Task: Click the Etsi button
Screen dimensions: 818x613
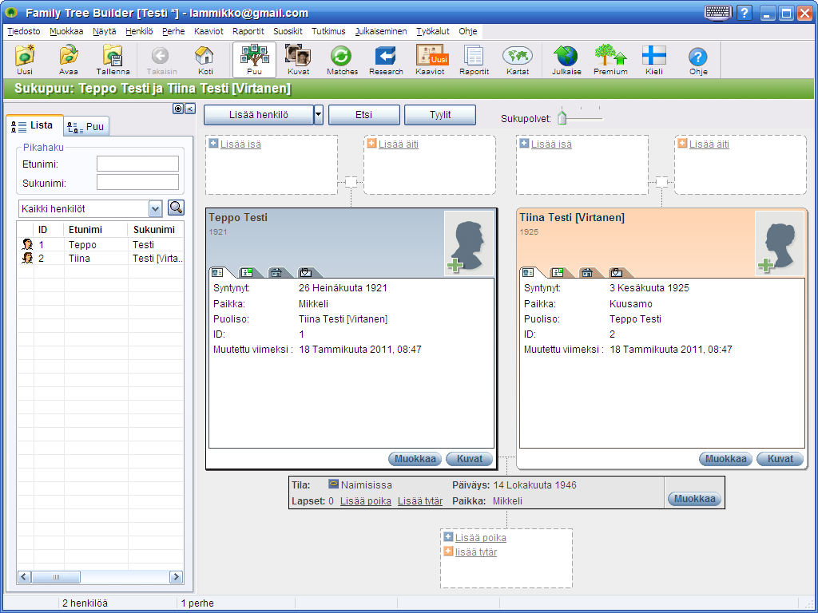Action: (x=363, y=115)
